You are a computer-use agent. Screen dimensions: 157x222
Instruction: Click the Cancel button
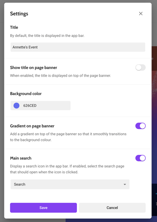pos(112,208)
